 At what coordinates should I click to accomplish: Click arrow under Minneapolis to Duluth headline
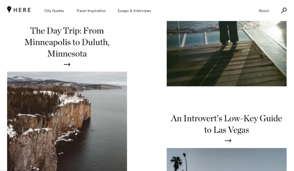[x=67, y=64]
